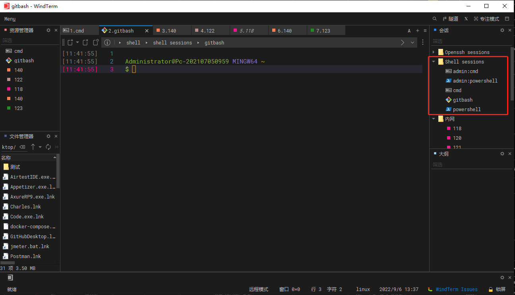Click the new session icon in terminal toolbar
This screenshot has width=515, height=295.
[x=70, y=42]
